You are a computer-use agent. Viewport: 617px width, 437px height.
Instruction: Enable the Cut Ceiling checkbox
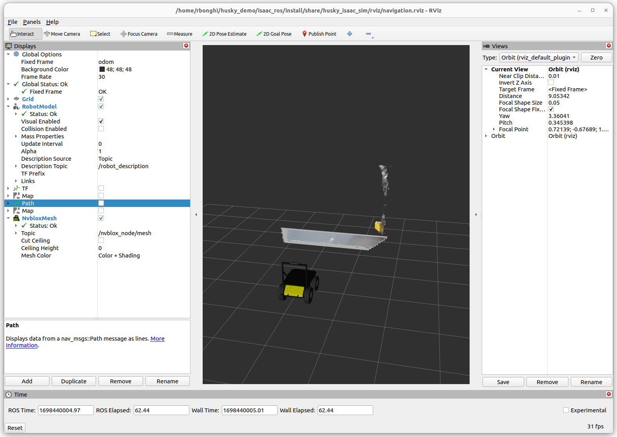(101, 241)
